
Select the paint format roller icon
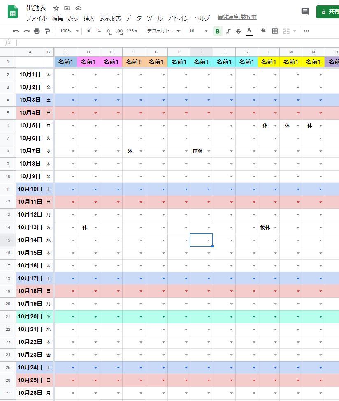(x=47, y=31)
